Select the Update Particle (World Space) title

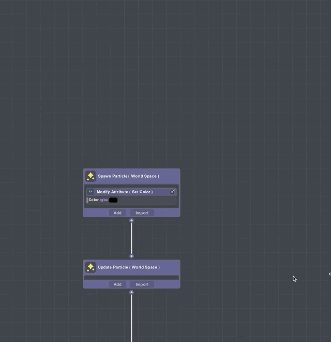128,267
